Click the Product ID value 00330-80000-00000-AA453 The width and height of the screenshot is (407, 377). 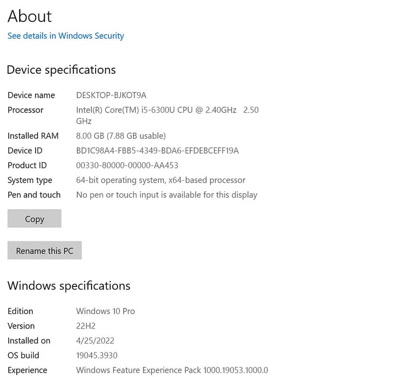(x=127, y=165)
